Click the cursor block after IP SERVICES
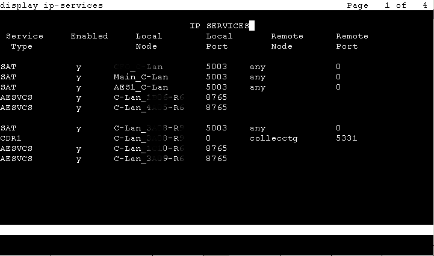This screenshot has width=434, height=256. click(252, 26)
